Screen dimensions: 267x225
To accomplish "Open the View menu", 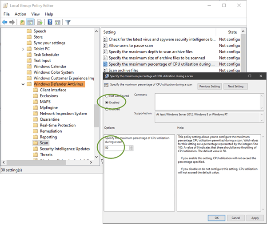I will [36, 14].
